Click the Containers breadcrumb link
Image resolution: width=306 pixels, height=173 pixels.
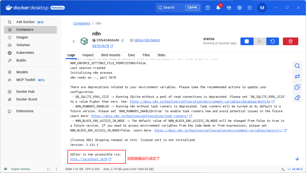82,23
